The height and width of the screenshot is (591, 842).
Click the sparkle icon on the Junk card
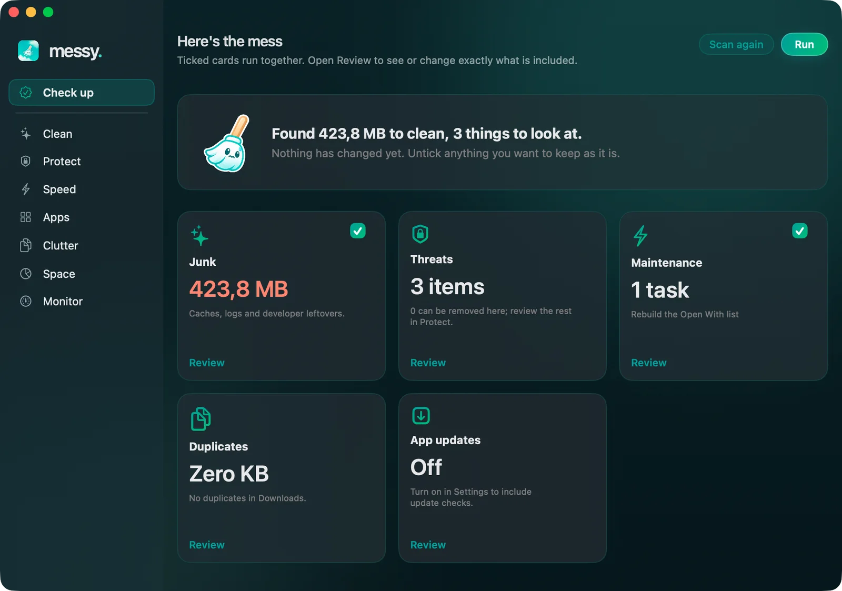click(x=199, y=235)
